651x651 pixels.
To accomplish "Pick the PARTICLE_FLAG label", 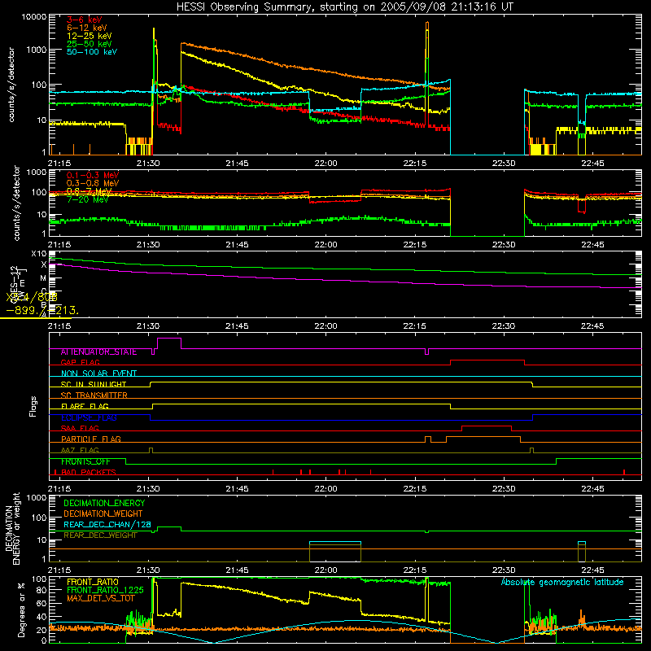I will [x=91, y=439].
